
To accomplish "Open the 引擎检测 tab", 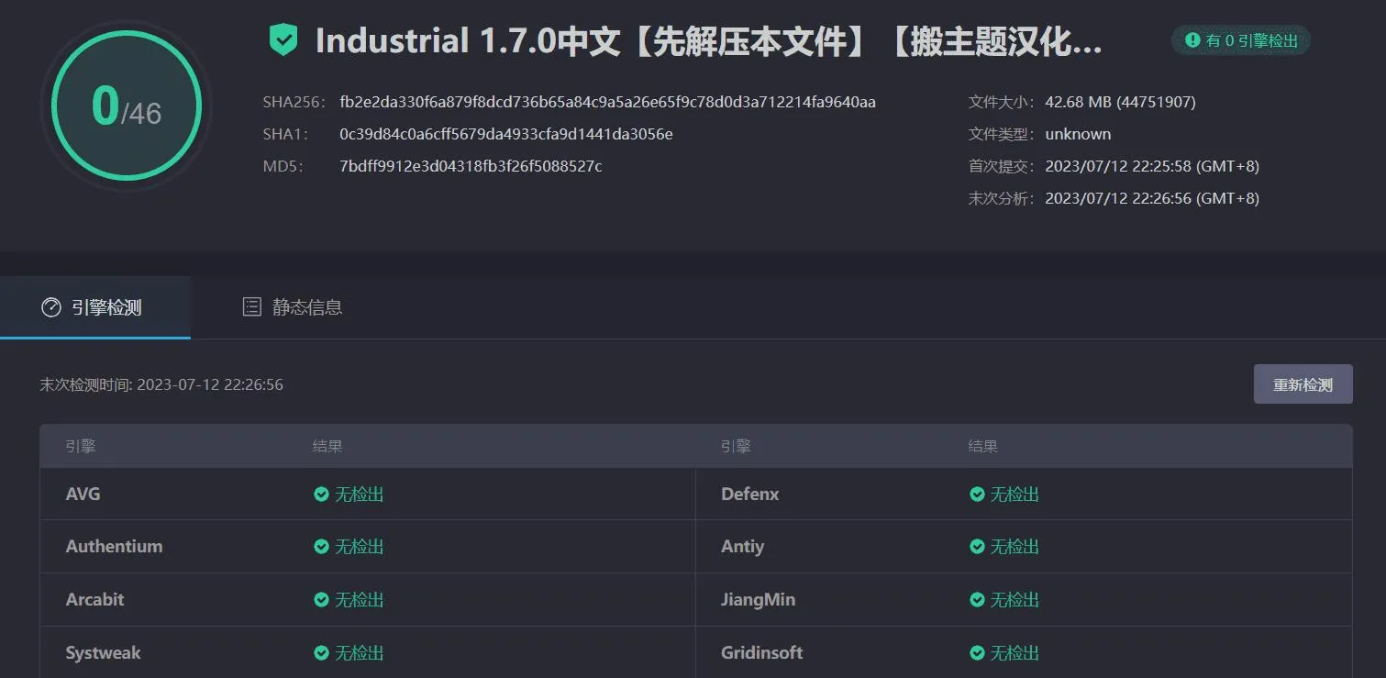I will [95, 307].
